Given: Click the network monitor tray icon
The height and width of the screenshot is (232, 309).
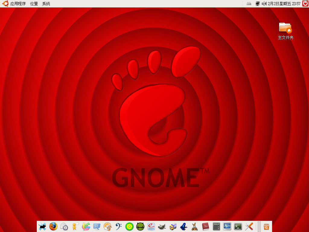Looking at the screenshot, I should (257, 4).
